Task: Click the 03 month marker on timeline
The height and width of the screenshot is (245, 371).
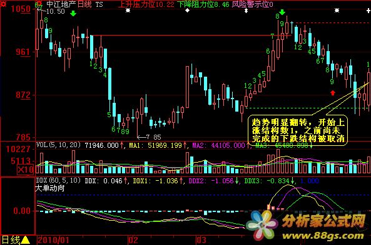Action: click(201, 240)
